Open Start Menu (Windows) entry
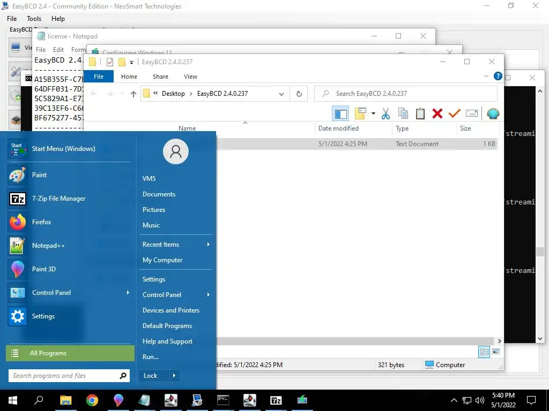The image size is (549, 411). [x=69, y=149]
